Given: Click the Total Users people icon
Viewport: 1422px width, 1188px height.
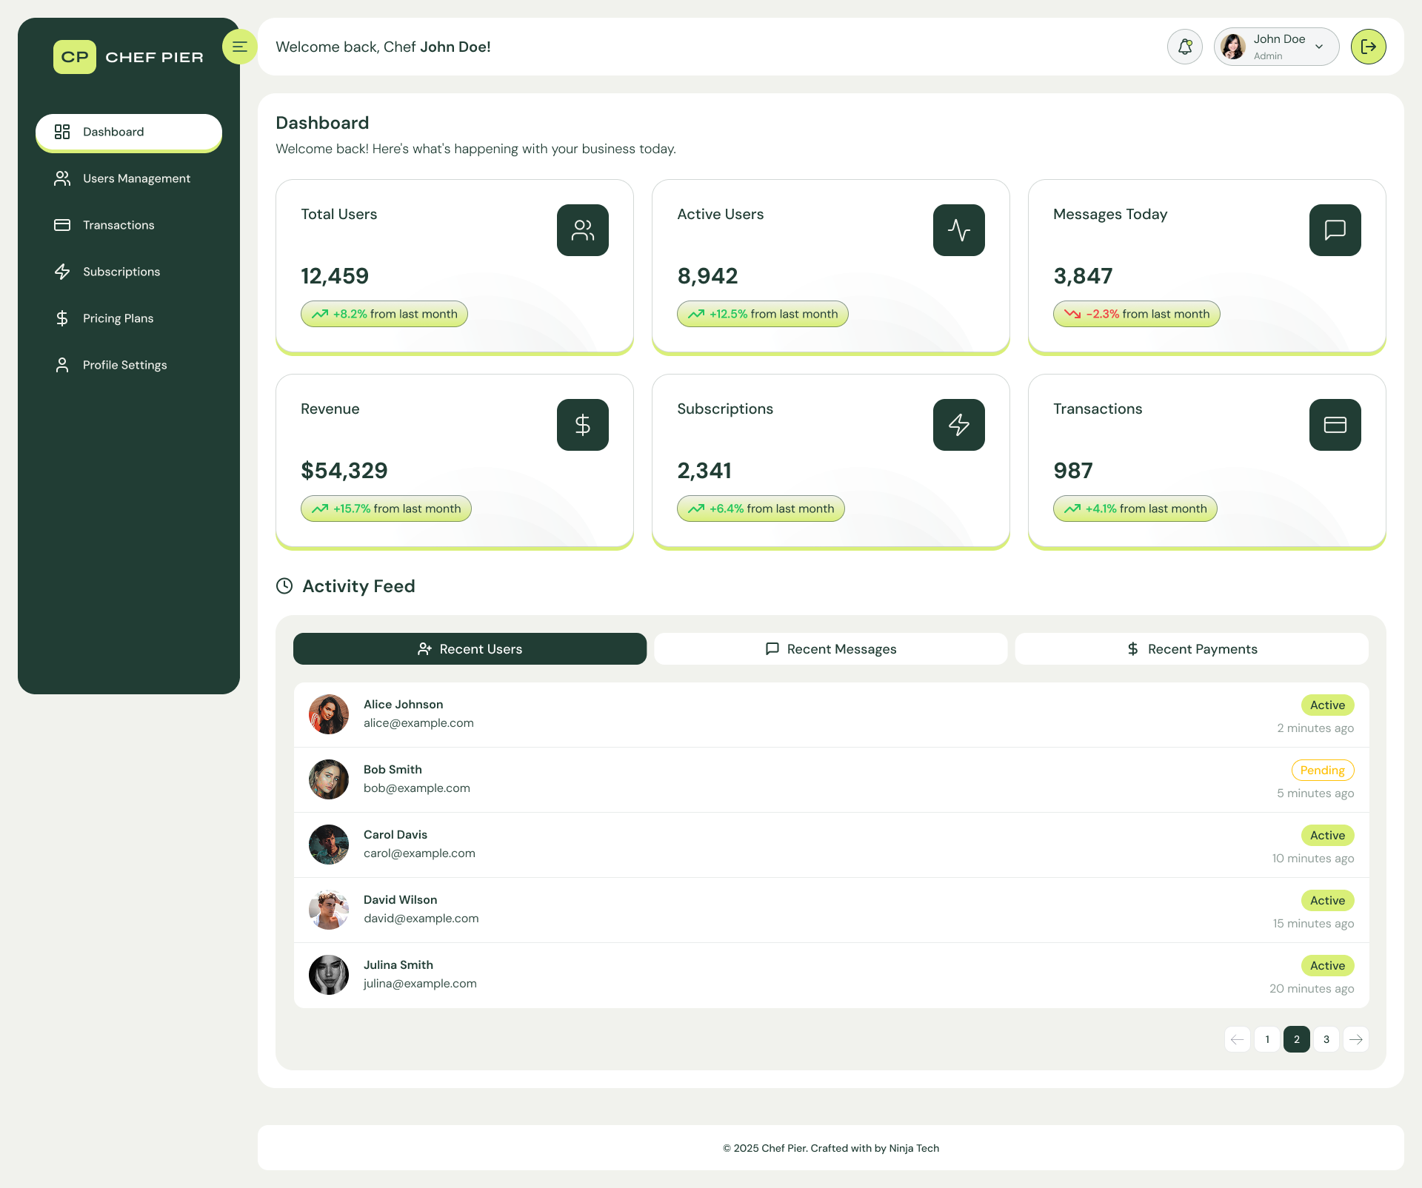Looking at the screenshot, I should coord(582,230).
